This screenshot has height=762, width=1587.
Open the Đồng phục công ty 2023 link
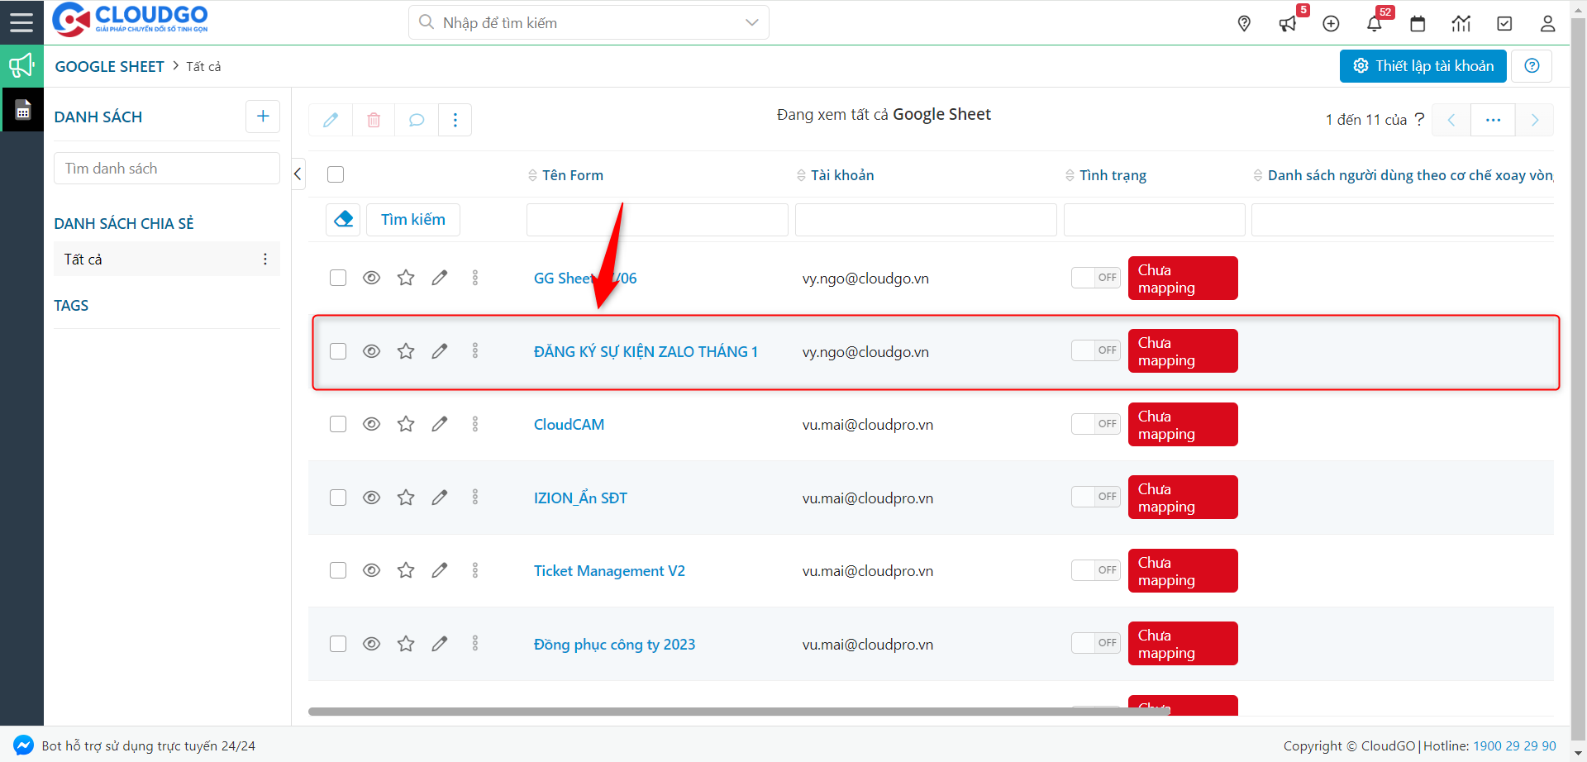pos(614,645)
